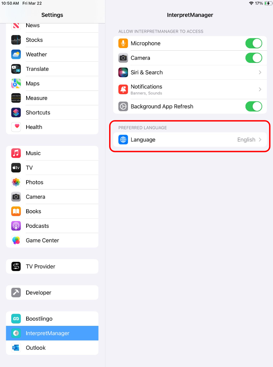Screen dimensions: 273x367
Task: Open the Stocks app icon
Action: (x=16, y=40)
